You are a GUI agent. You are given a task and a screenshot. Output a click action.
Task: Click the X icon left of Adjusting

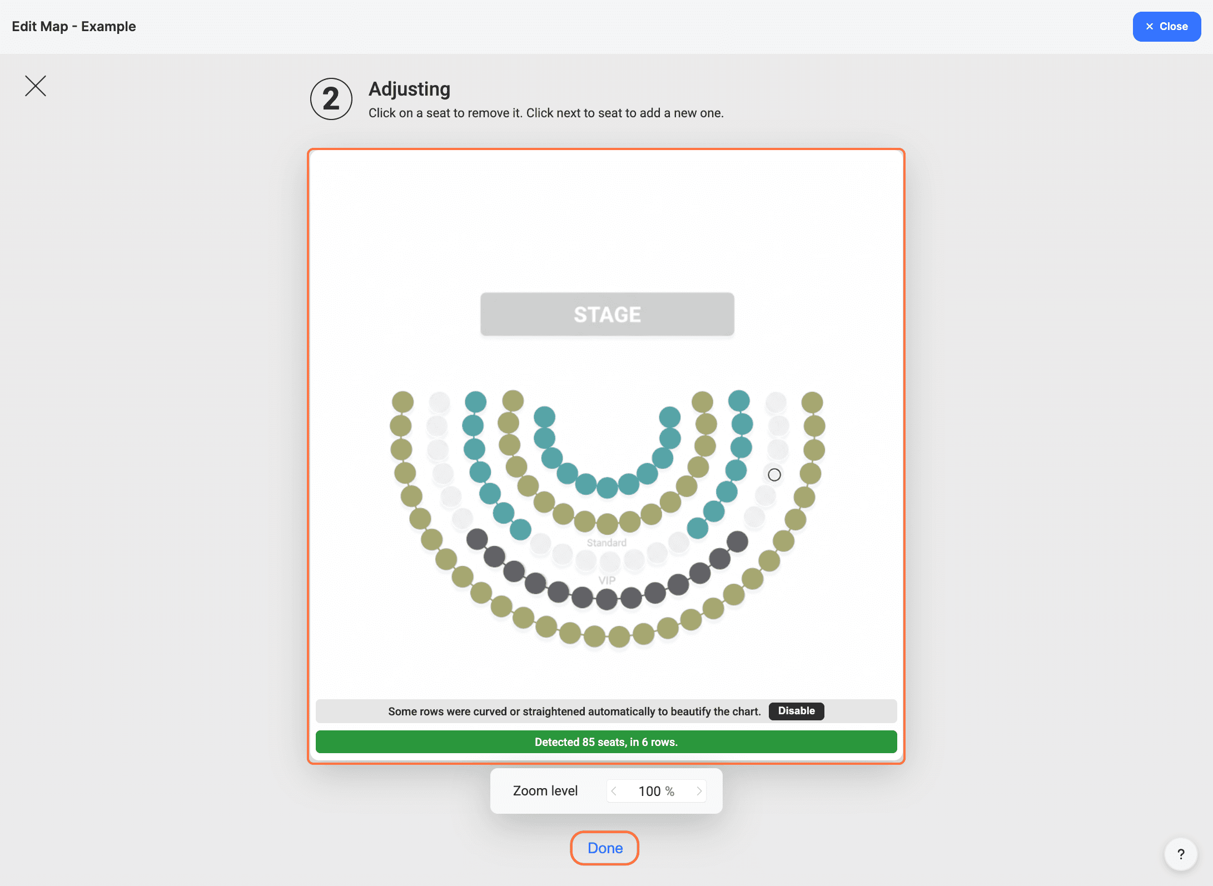pos(36,86)
